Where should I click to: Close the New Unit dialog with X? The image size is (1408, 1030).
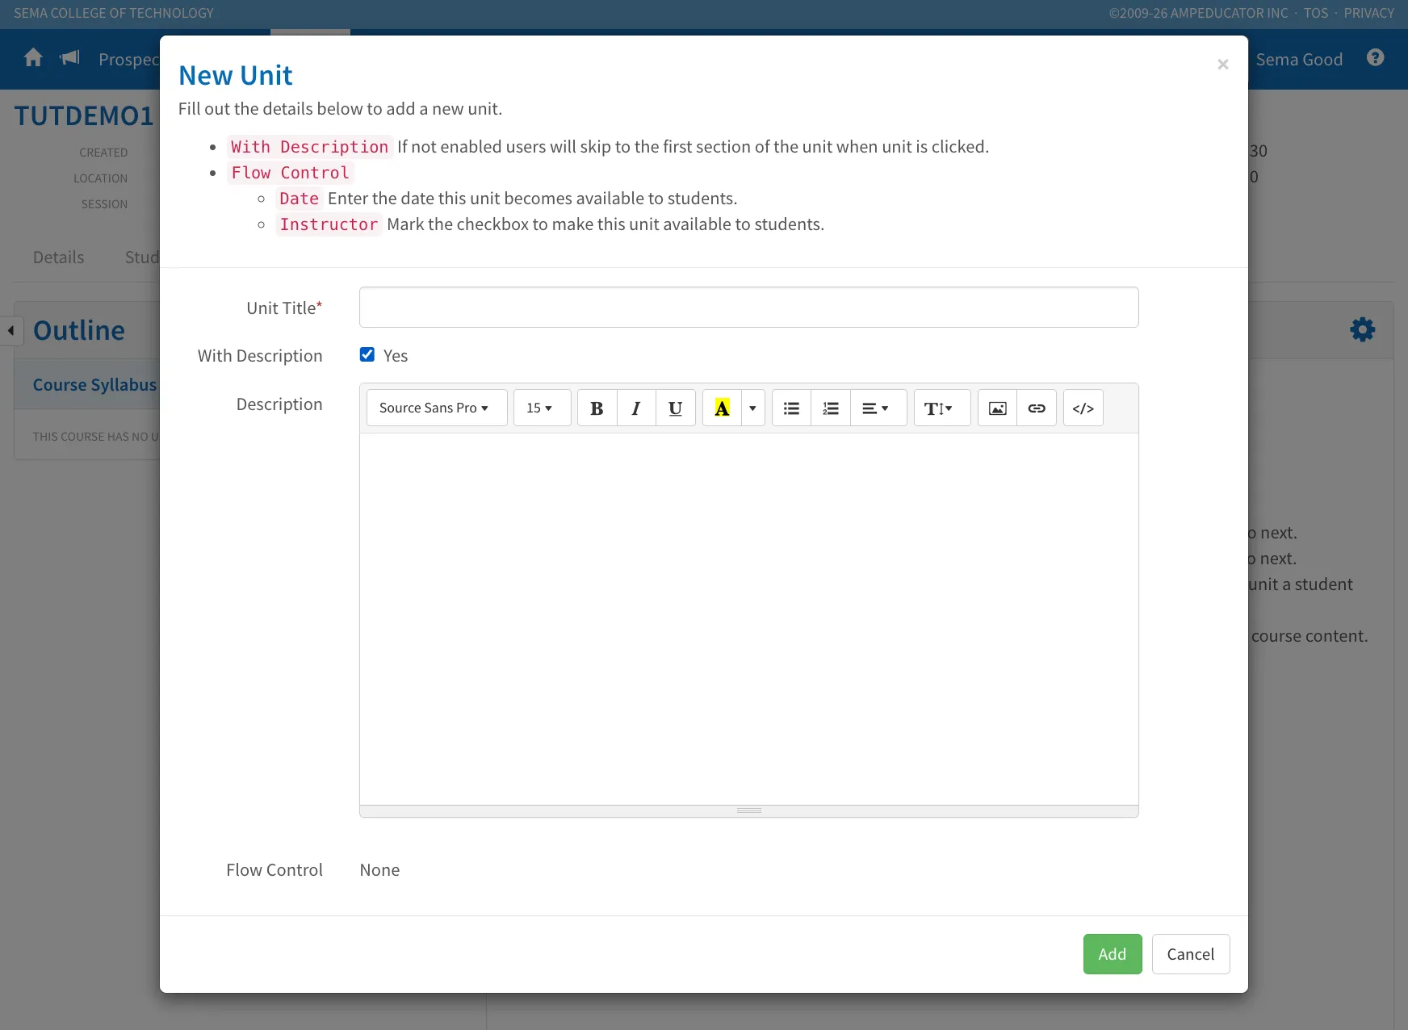click(1223, 64)
